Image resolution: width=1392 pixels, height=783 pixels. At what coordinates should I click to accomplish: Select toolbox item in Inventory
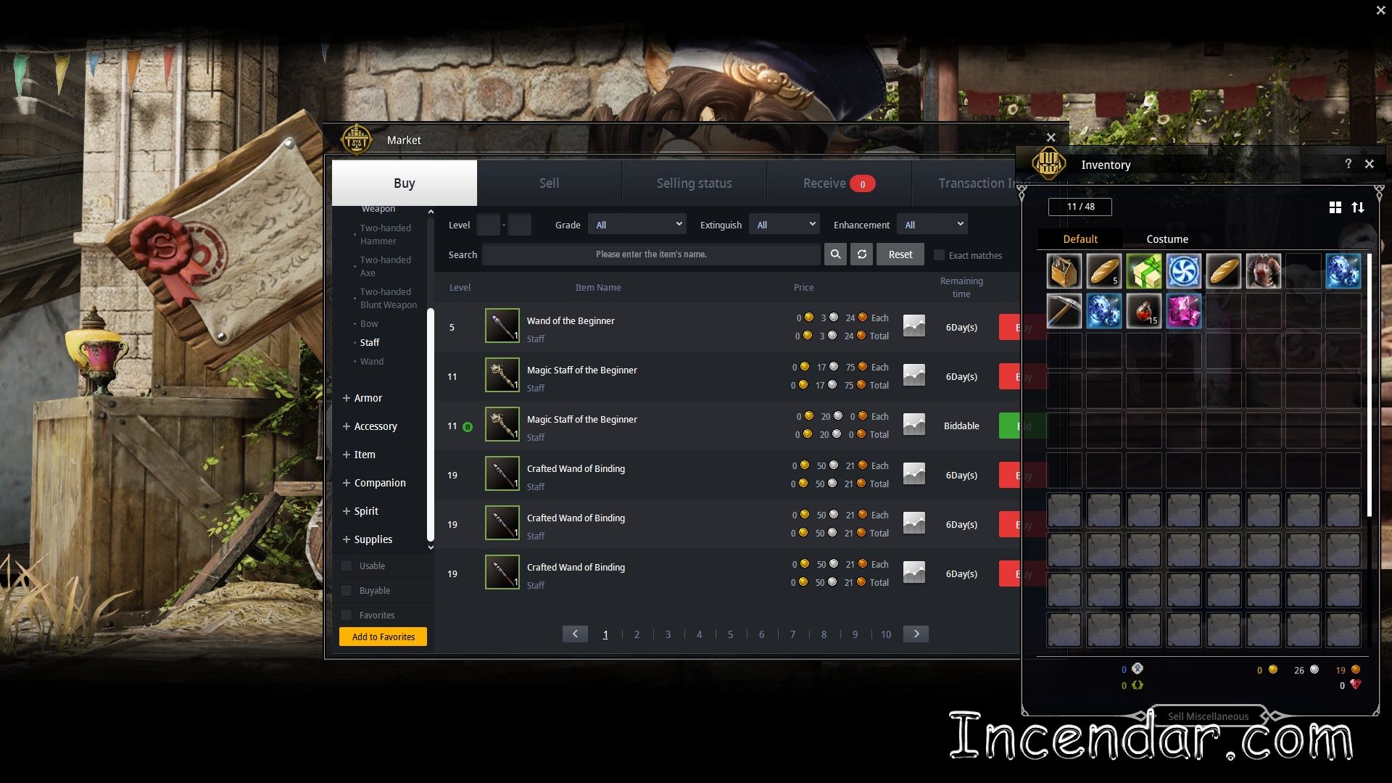[x=1064, y=271]
